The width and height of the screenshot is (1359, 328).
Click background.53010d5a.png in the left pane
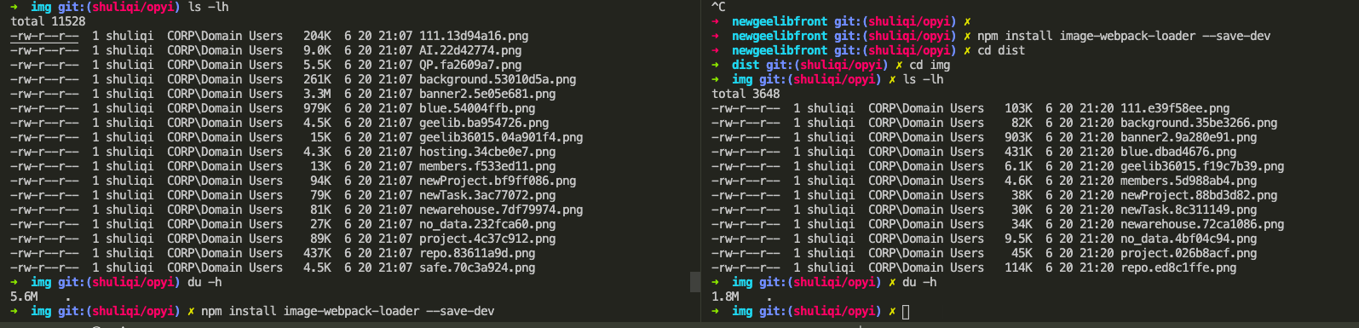(498, 79)
